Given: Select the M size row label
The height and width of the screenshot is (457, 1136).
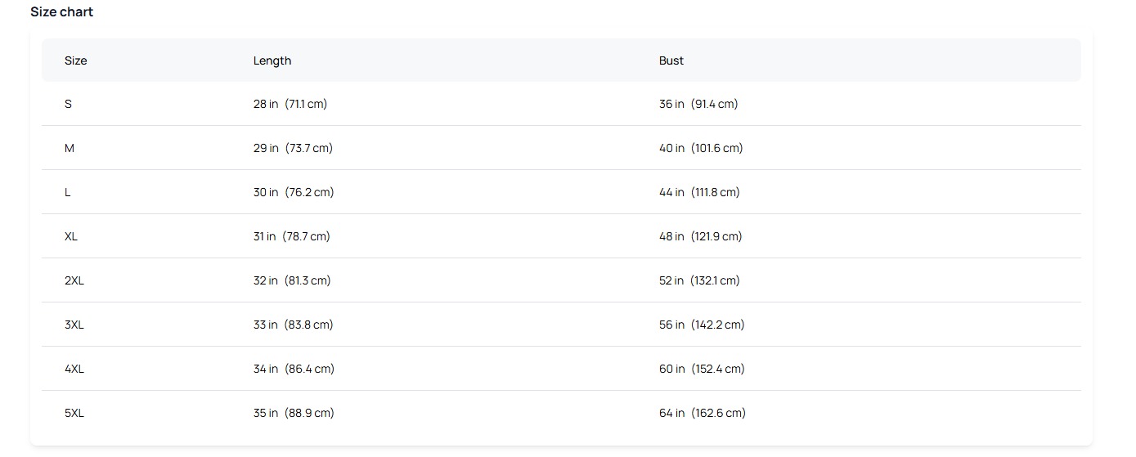Looking at the screenshot, I should pos(70,148).
